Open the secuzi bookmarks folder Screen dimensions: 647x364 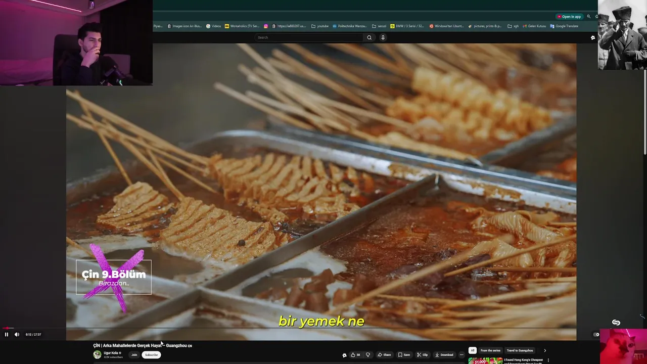pos(379,26)
